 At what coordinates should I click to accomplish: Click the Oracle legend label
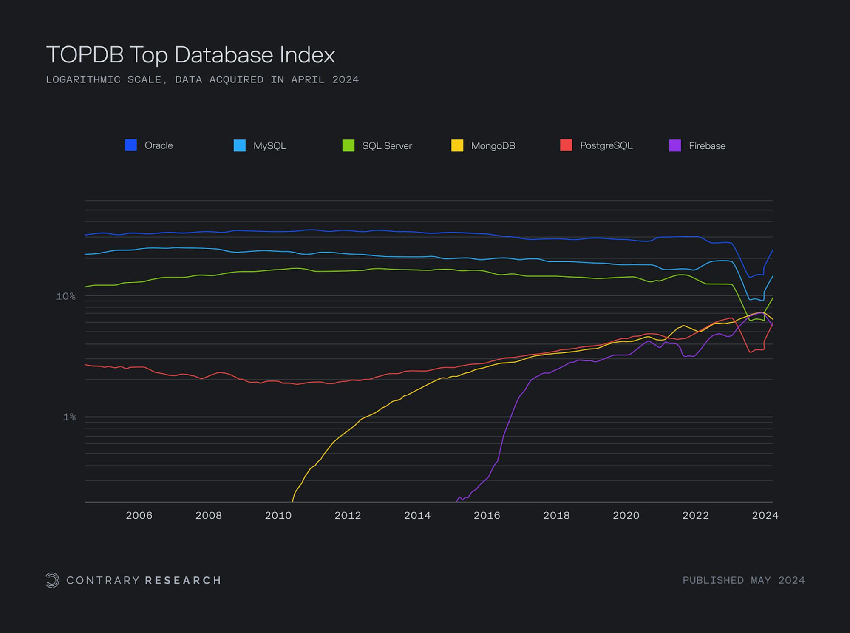[x=159, y=145]
